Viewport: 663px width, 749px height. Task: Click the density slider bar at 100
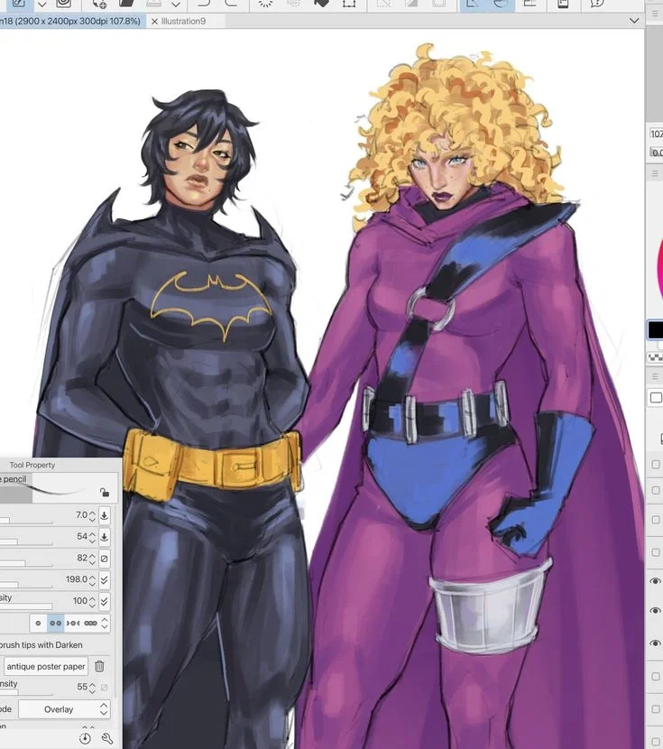tap(26, 606)
